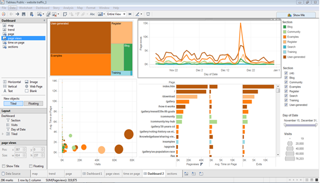Select Day of Date in Layout tree
The image size is (320, 183).
tap(18, 129)
